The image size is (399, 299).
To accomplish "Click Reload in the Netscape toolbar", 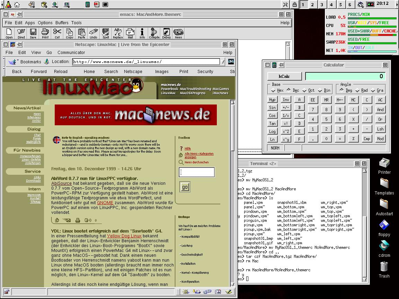I will coord(61,71).
